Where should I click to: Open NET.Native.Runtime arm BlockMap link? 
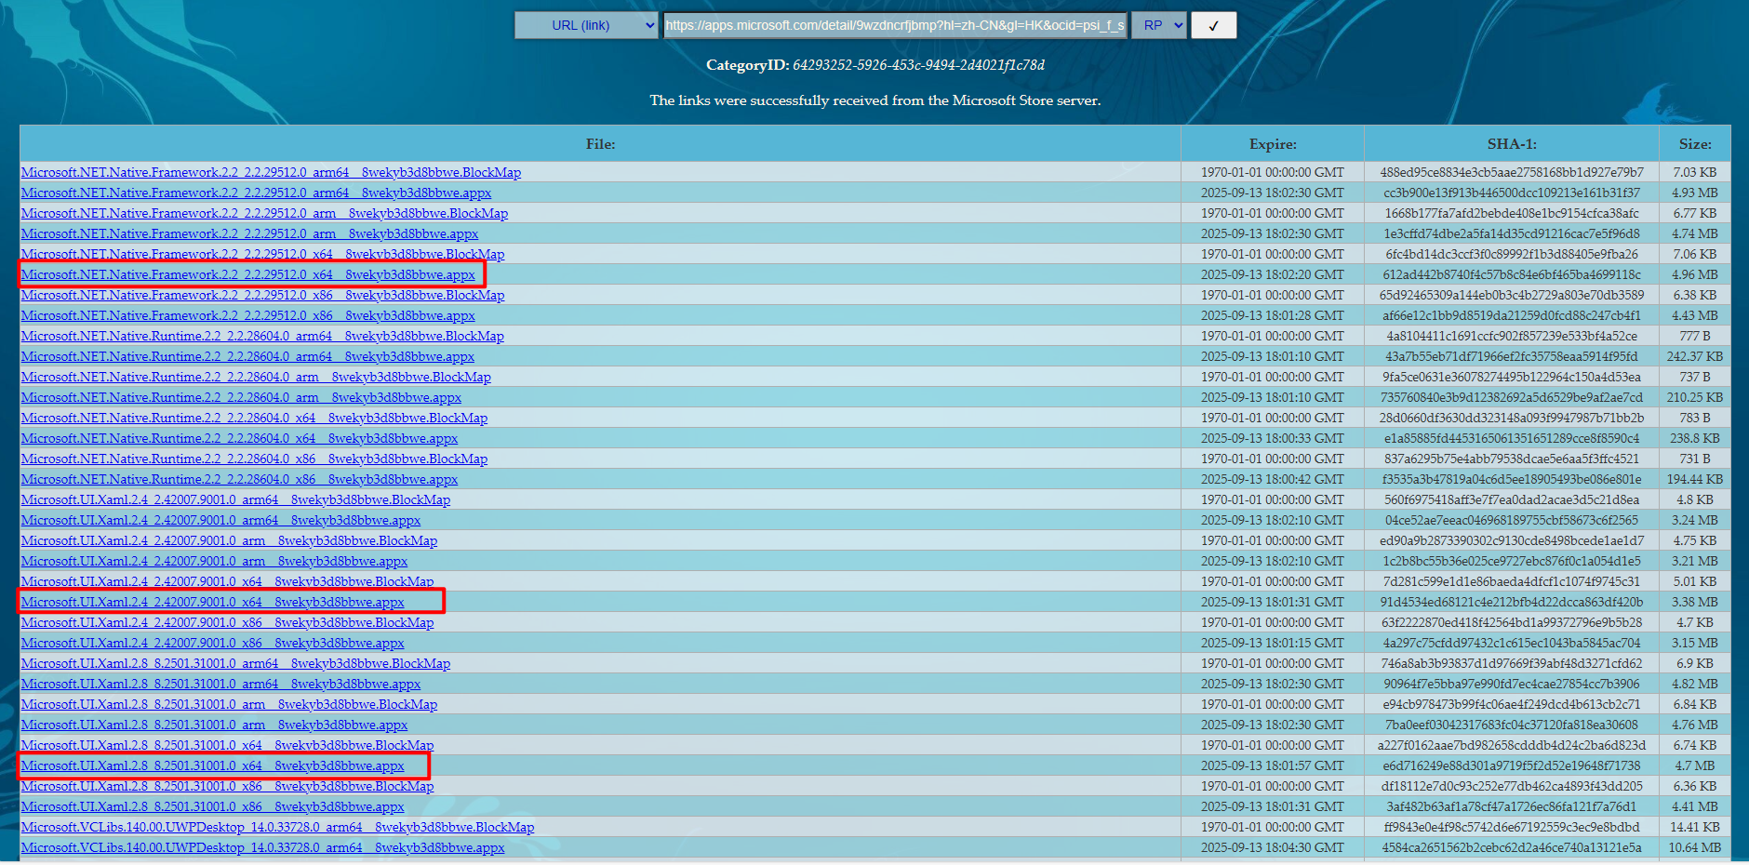pyautogui.click(x=256, y=377)
